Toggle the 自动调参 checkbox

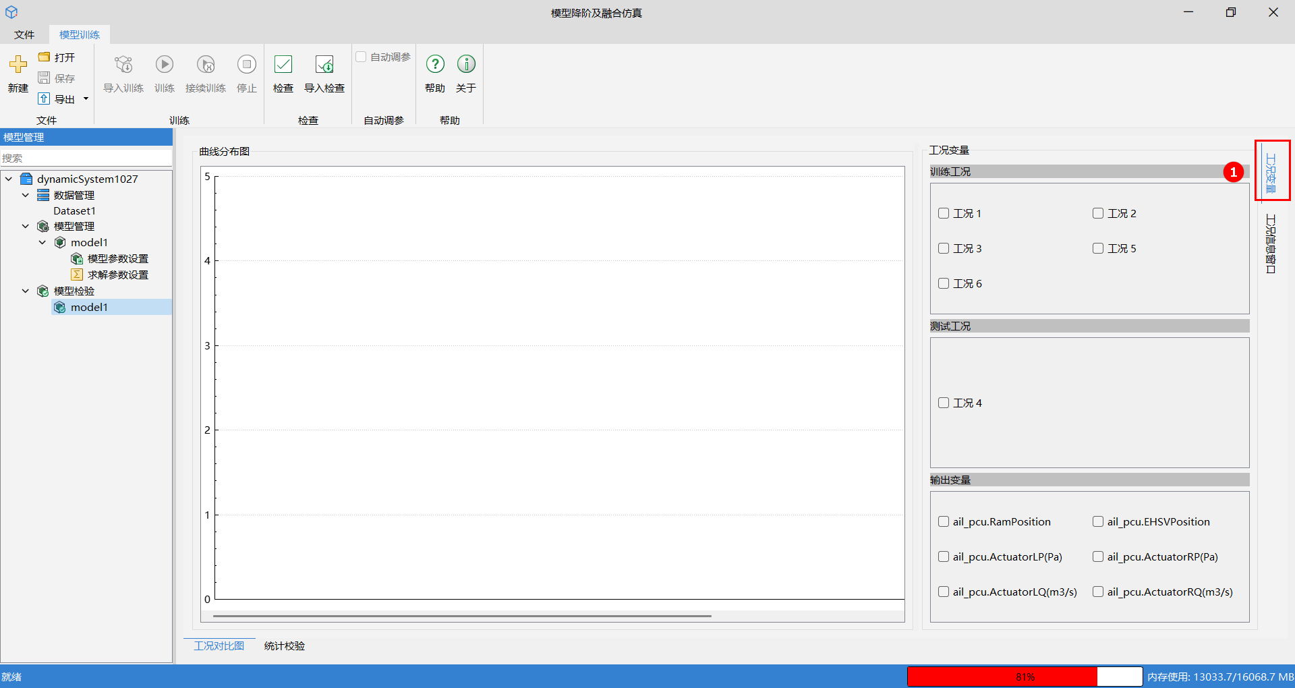[x=361, y=57]
